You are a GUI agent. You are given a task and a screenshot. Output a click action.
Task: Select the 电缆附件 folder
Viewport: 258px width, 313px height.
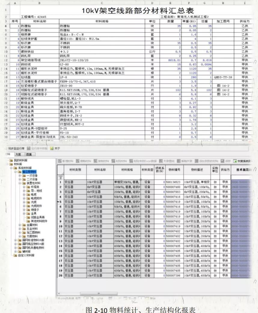(x=34, y=199)
